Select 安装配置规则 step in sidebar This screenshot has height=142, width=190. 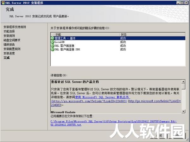tap(12, 49)
